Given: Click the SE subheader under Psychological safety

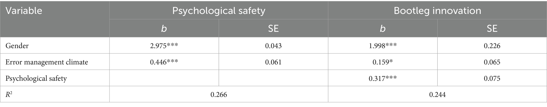Looking at the screenshot, I should click(273, 29).
